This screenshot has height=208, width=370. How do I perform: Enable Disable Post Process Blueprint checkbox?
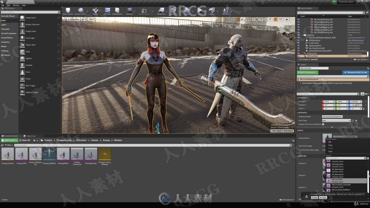coord(323,124)
